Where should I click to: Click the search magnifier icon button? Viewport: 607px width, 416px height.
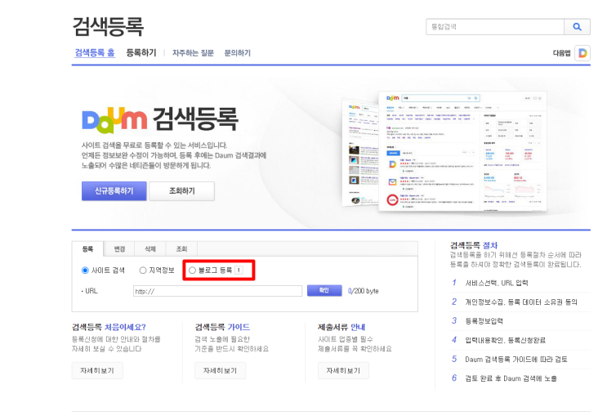[x=577, y=27]
